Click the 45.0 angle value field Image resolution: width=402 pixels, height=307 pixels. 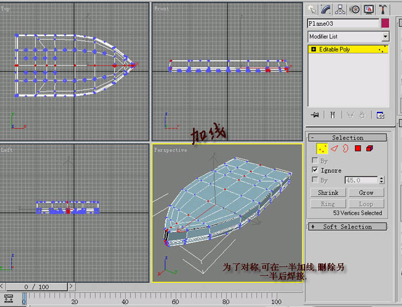pos(361,180)
